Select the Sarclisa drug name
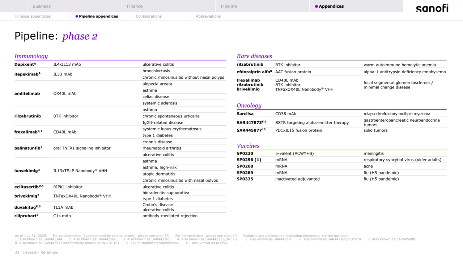The height and width of the screenshot is (260, 463). [x=245, y=114]
